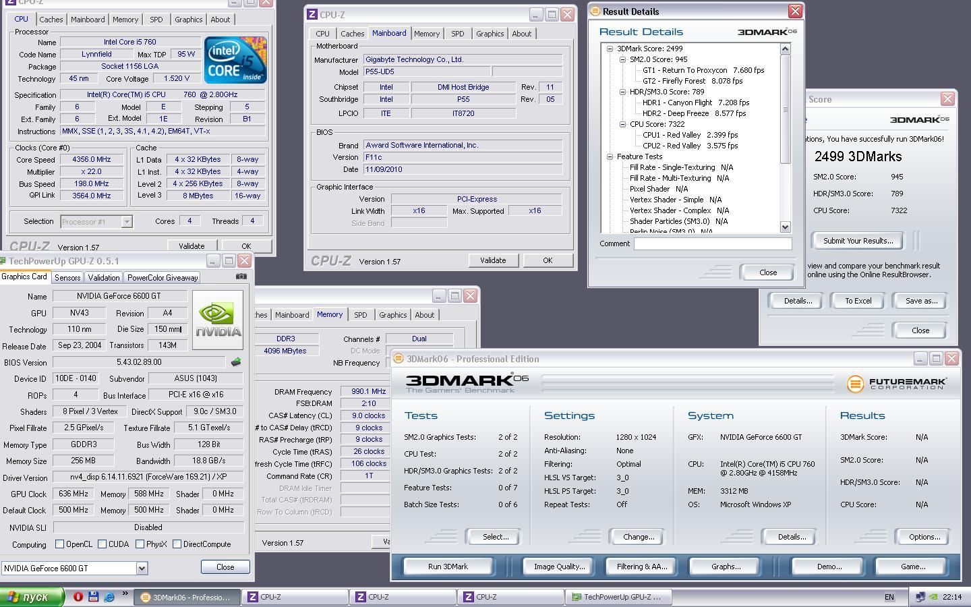Open the Graphs button in 3DMark06

click(x=726, y=567)
